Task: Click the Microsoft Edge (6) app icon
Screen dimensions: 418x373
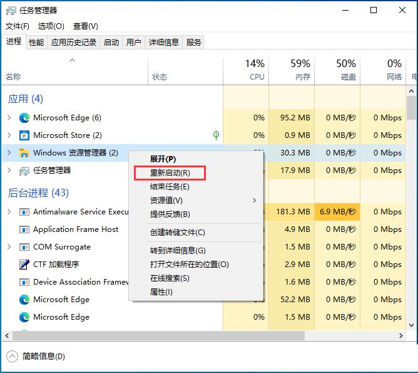Action: tap(24, 118)
